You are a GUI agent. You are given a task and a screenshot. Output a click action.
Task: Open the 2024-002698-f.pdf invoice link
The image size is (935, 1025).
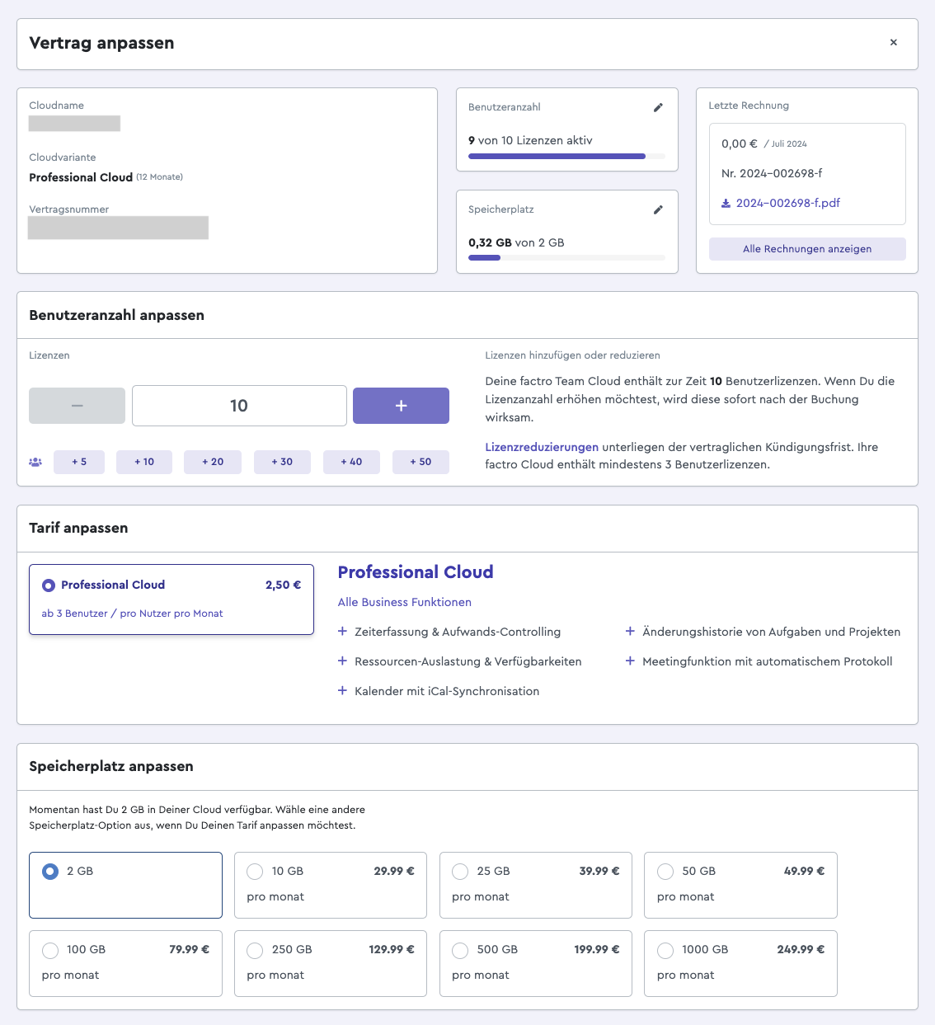pyautogui.click(x=788, y=203)
